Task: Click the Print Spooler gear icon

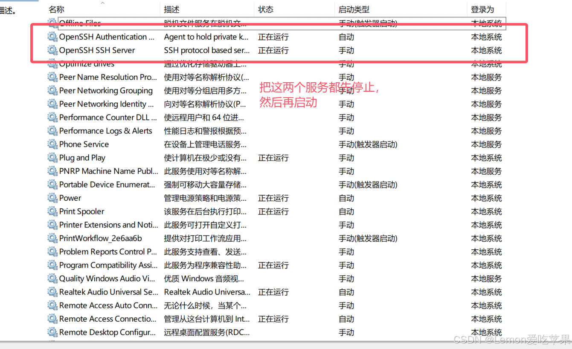Action: pos(52,211)
